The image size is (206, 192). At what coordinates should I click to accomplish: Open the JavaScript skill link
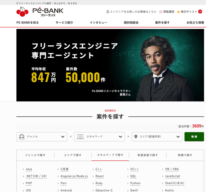pos(173,176)
